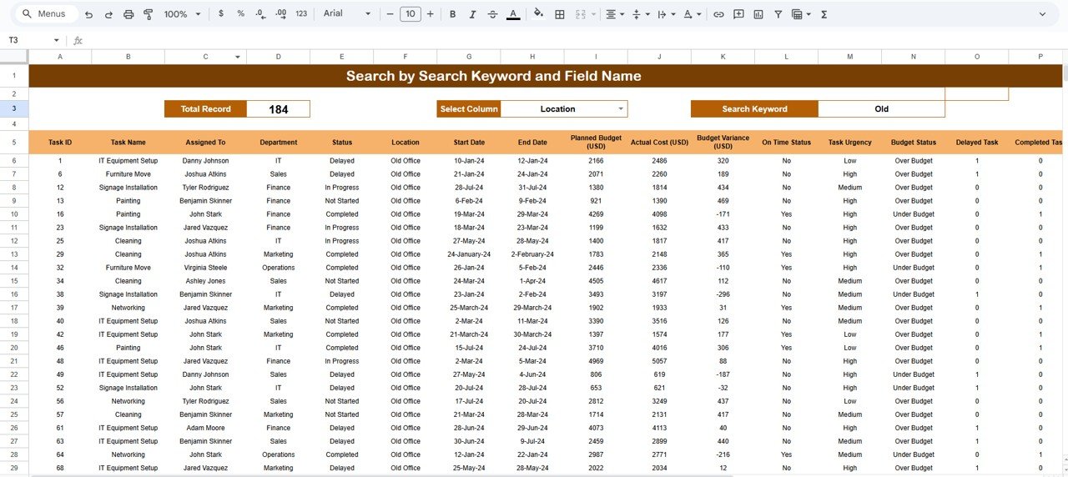Open the 100% zoom dropdown
The height and width of the screenshot is (477, 1068).
(x=182, y=14)
